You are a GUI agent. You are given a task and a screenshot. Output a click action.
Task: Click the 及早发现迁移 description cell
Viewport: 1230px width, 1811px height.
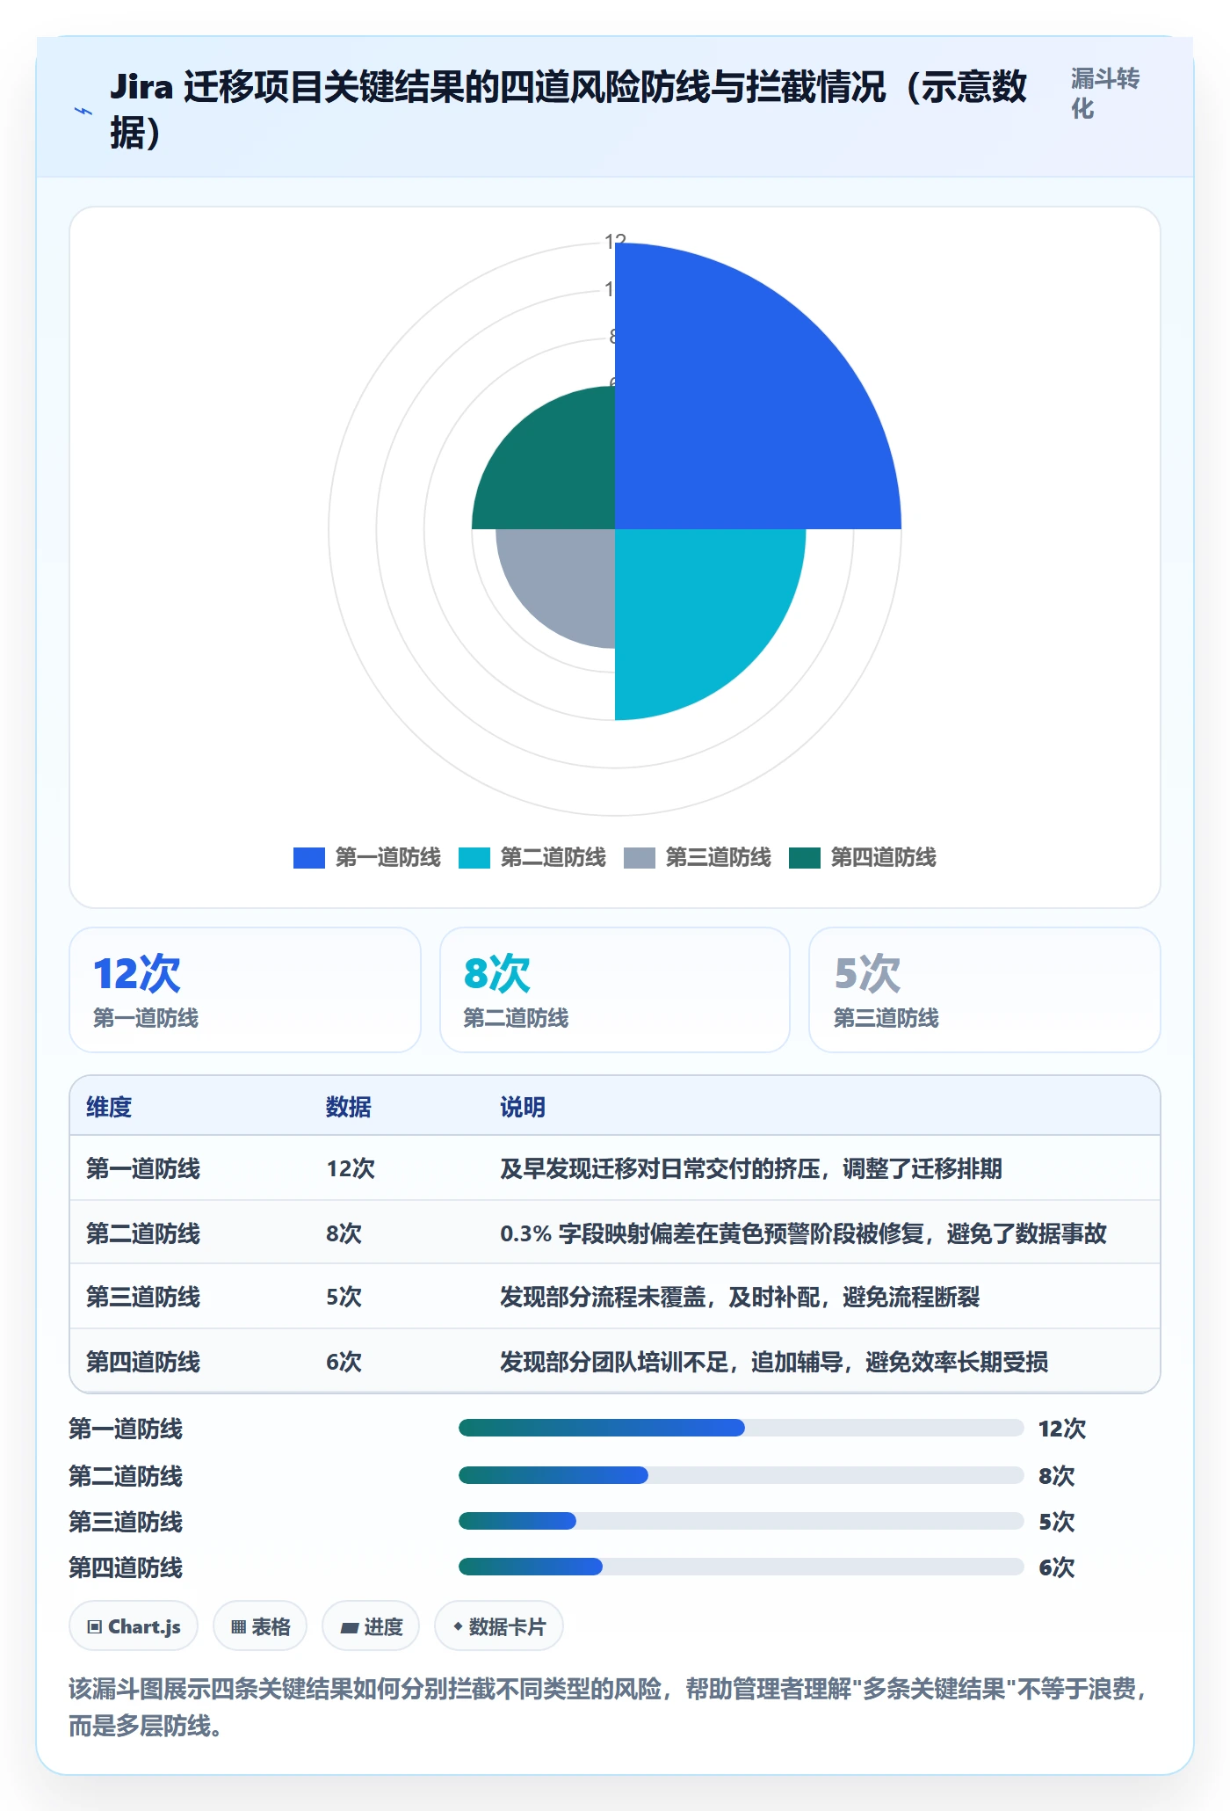point(751,1168)
